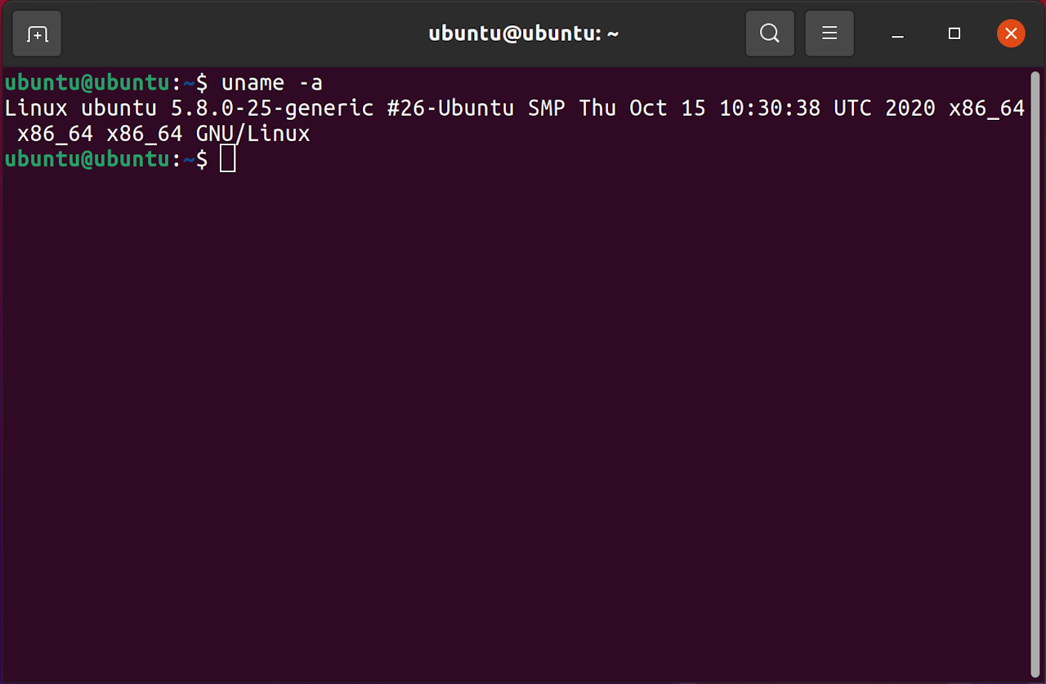1046x684 pixels.
Task: Click the green ubuntu@ubuntu prompt on first line
Action: [x=87, y=83]
